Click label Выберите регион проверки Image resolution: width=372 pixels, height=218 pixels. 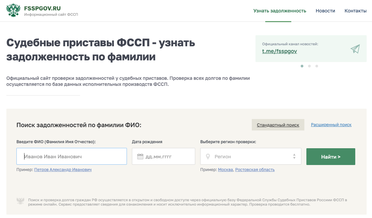point(228,142)
